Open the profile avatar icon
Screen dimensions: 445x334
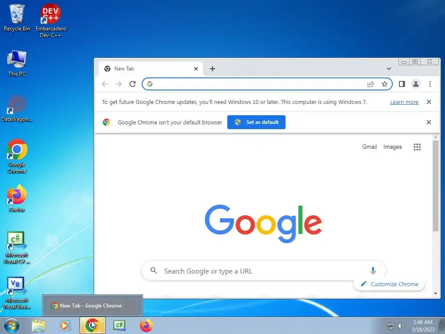[x=416, y=84]
